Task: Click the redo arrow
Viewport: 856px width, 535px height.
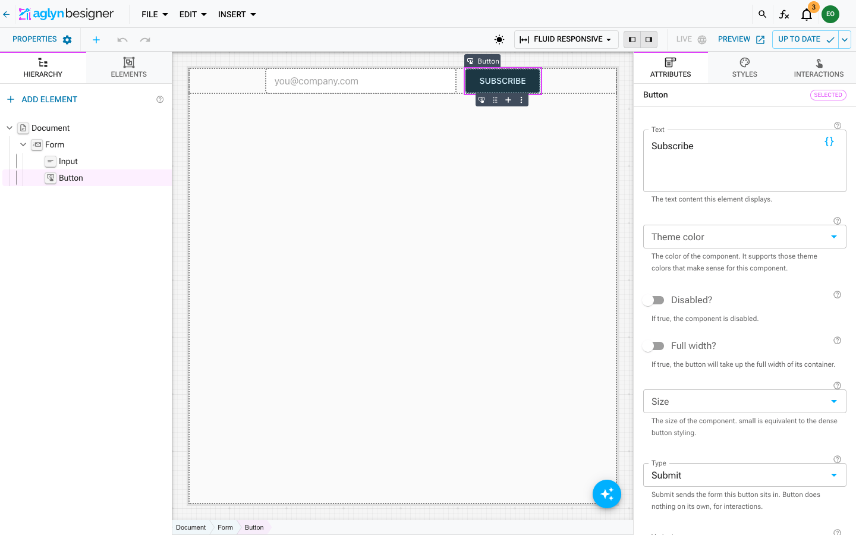Action: (x=145, y=40)
